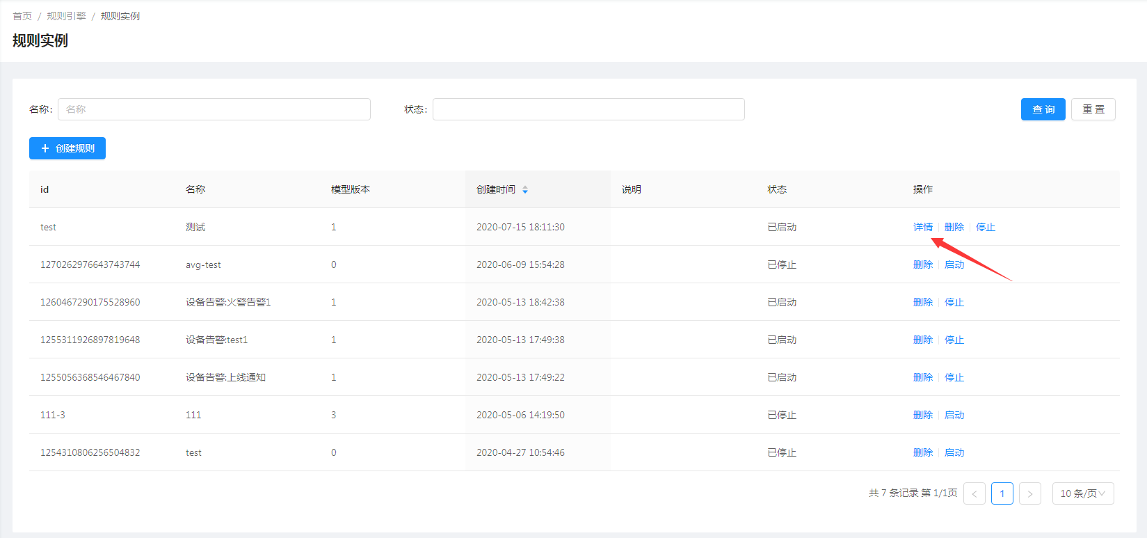Viewport: 1147px width, 538px height.
Task: Go to the next page arrow
Action: click(1029, 493)
